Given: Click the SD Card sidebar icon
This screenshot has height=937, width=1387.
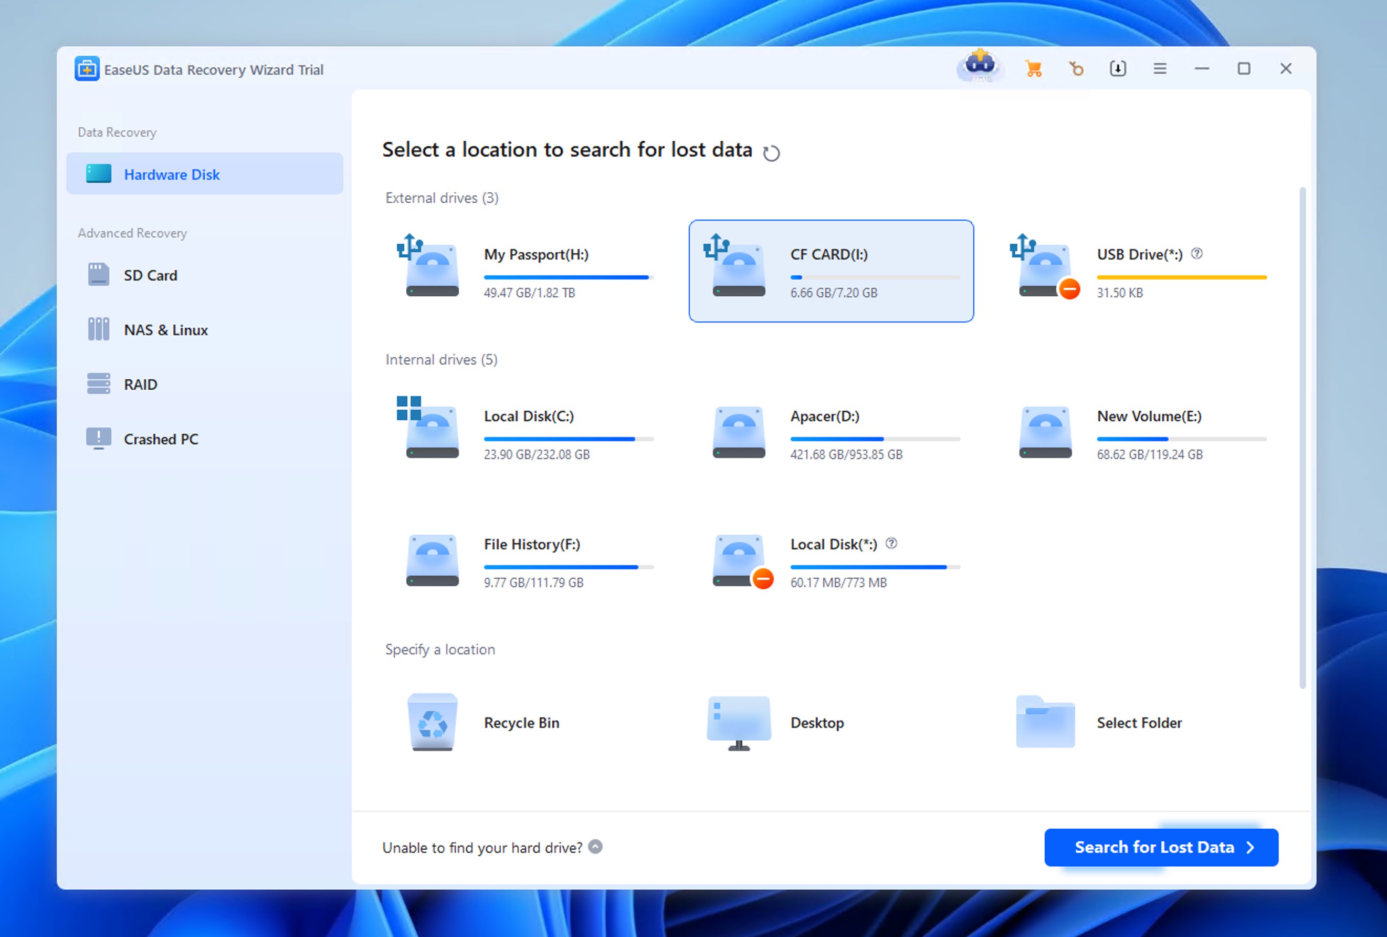Looking at the screenshot, I should [x=99, y=275].
